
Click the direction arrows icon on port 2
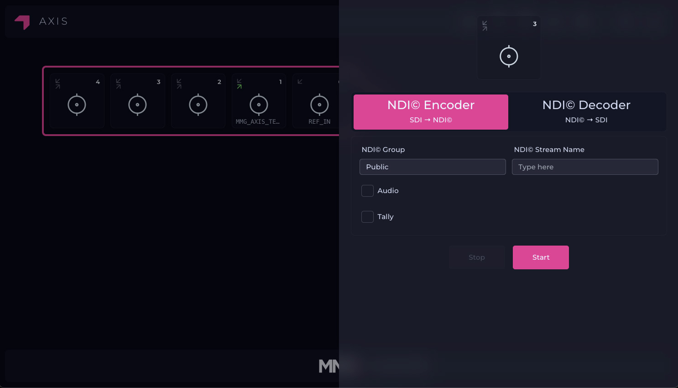179,84
